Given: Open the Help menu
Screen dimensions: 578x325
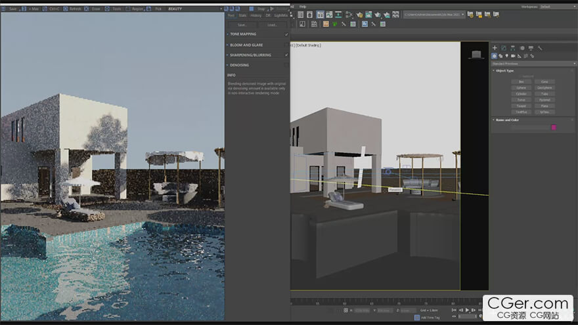Looking at the screenshot, I should [303, 7].
